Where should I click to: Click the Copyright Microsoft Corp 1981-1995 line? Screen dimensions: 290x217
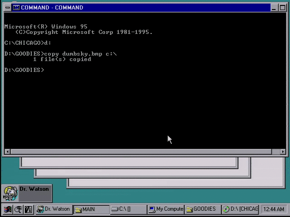[84, 32]
